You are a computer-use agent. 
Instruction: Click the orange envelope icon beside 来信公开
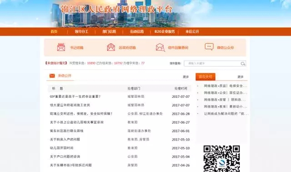pos(52,76)
